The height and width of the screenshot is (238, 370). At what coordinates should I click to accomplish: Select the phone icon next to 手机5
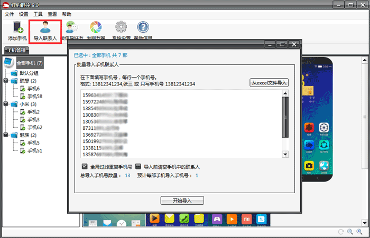click(23, 143)
